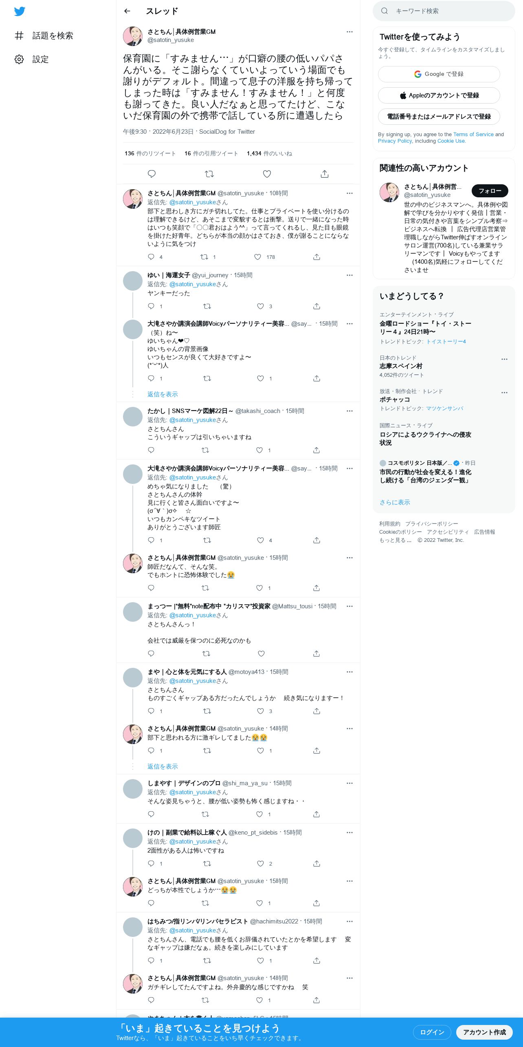Screen dimensions: 523x1047
Task: Open more menu for 志摩スペイン村 trend
Action: [504, 359]
